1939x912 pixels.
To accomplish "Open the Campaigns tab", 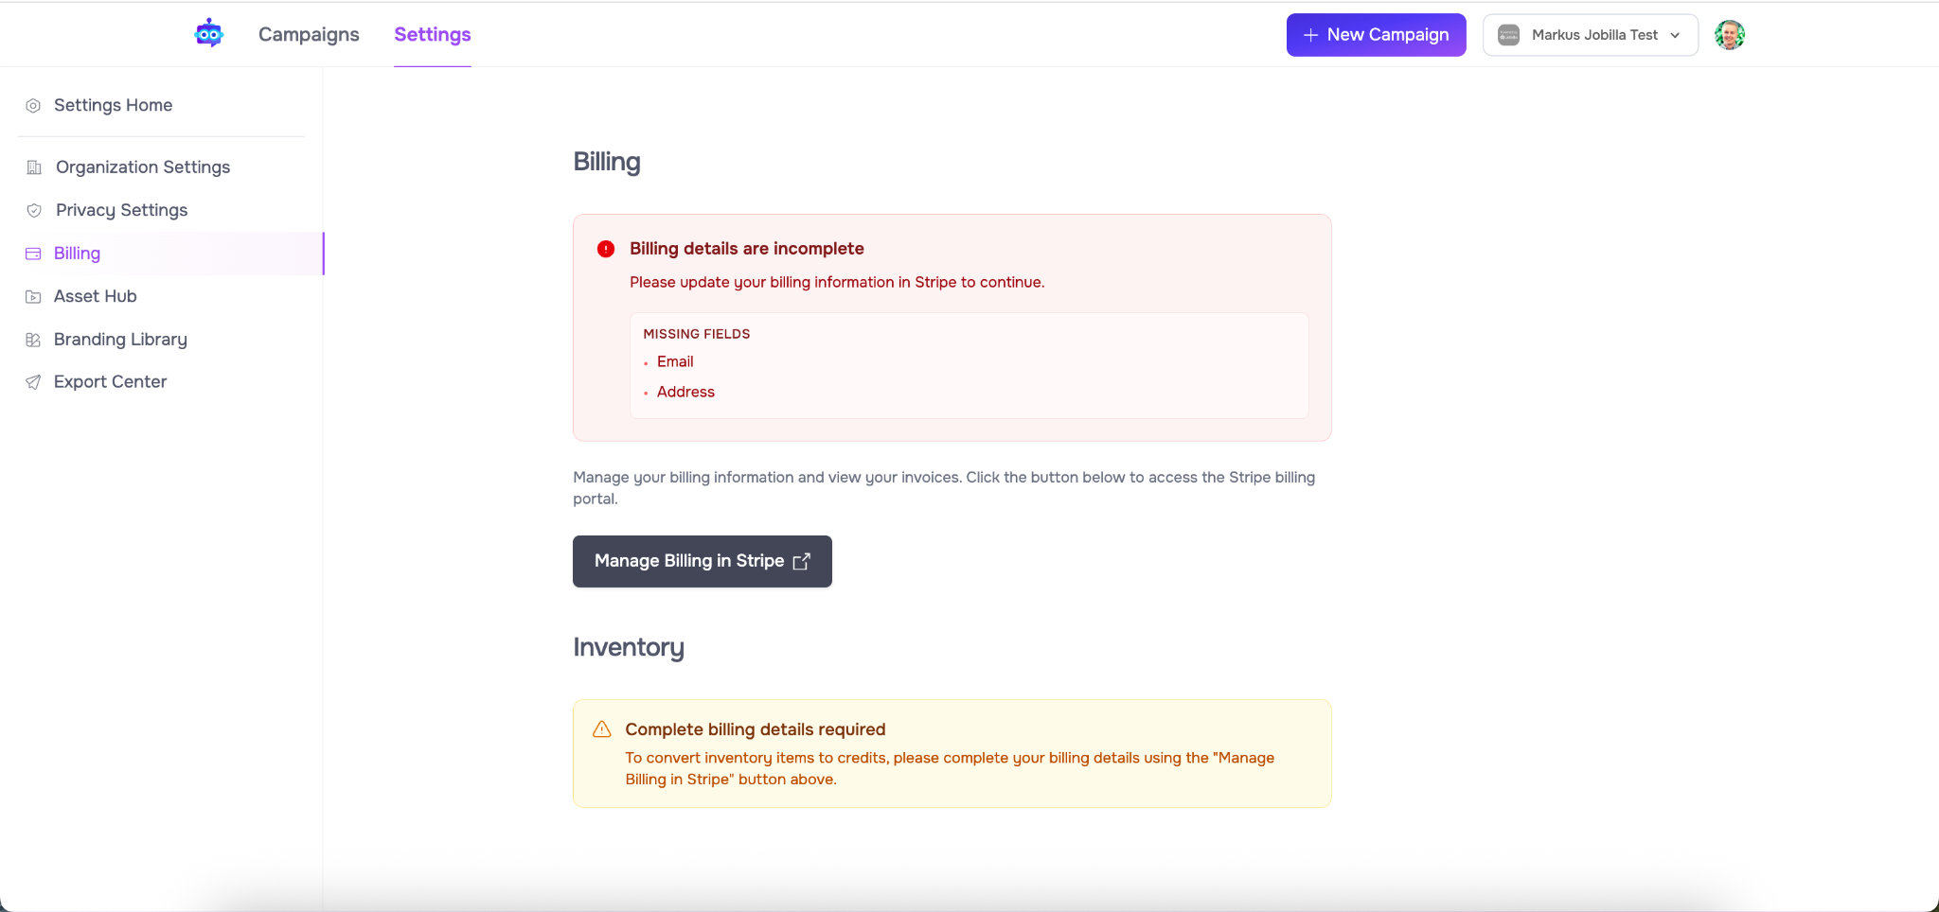I will pos(309,35).
